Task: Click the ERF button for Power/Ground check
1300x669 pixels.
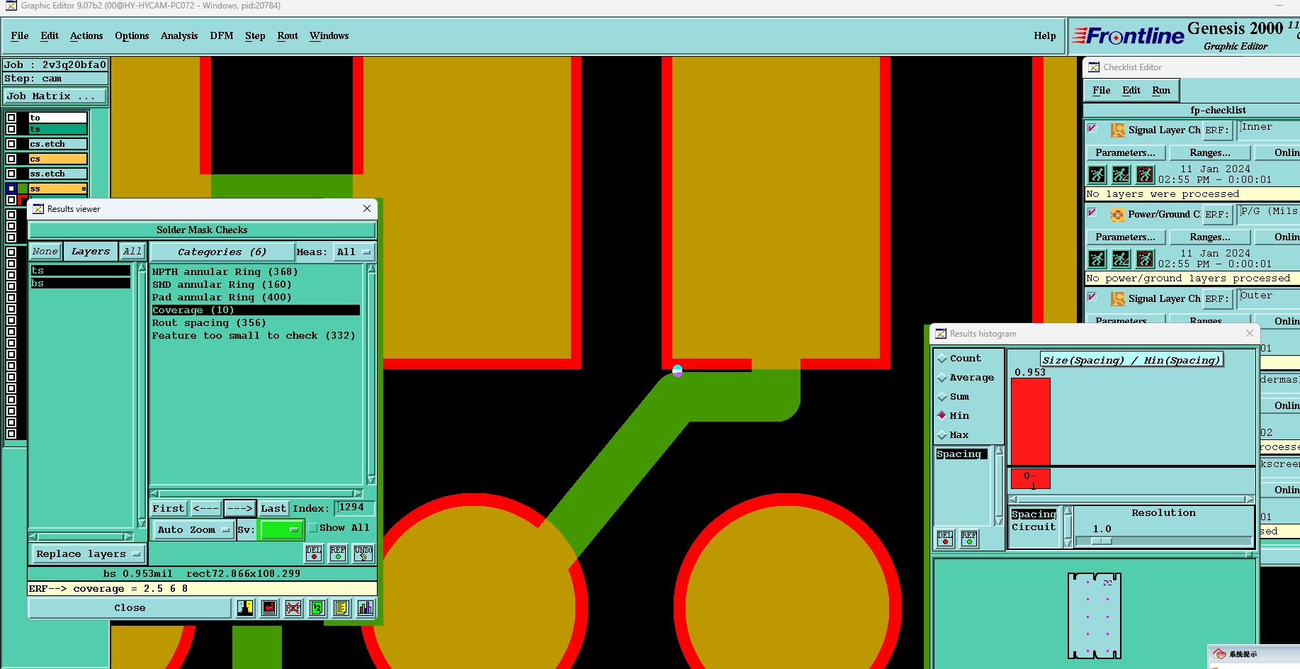Action: click(1217, 215)
